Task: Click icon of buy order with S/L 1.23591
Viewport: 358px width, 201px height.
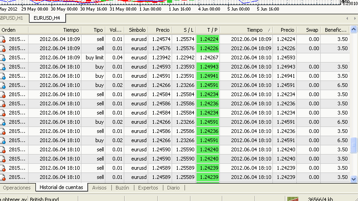Action: tap(3, 76)
